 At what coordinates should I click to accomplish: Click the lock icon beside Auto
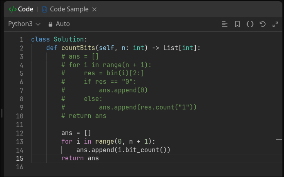[x=51, y=24]
